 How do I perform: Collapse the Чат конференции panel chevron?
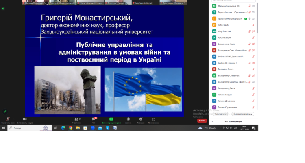(212, 121)
